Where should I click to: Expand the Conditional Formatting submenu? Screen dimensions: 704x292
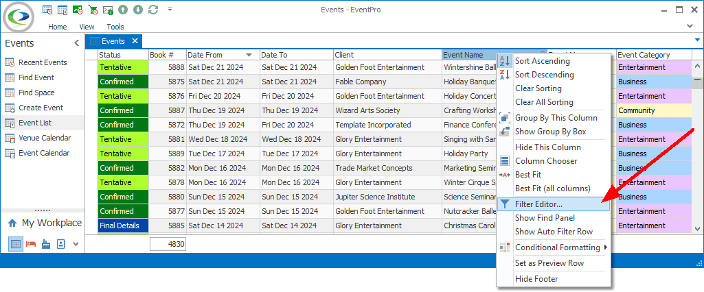pyautogui.click(x=553, y=247)
